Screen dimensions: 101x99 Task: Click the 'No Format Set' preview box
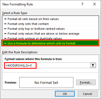pyautogui.click(x=46, y=82)
